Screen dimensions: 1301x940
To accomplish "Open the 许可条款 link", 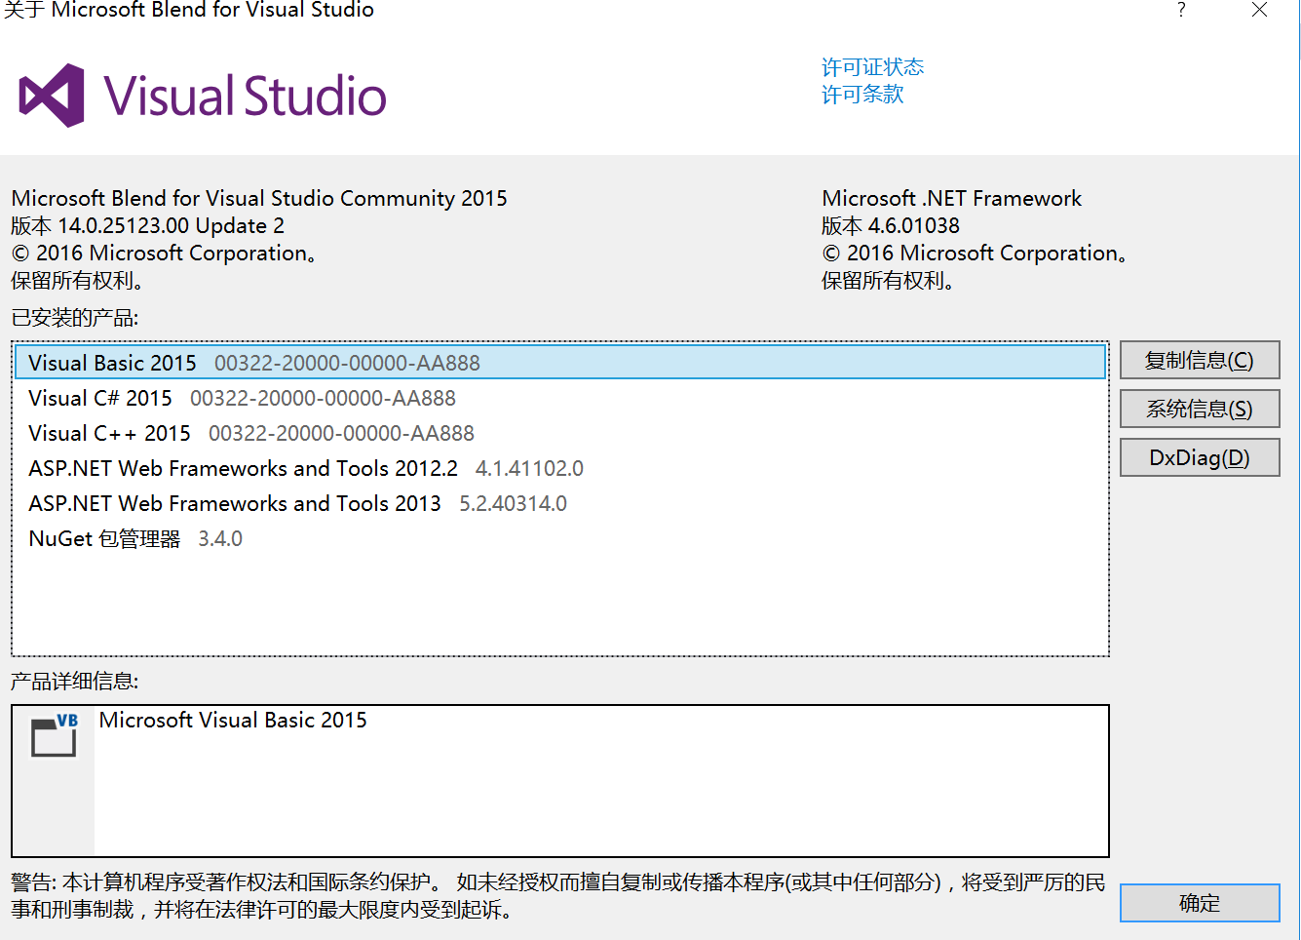I will coord(862,95).
